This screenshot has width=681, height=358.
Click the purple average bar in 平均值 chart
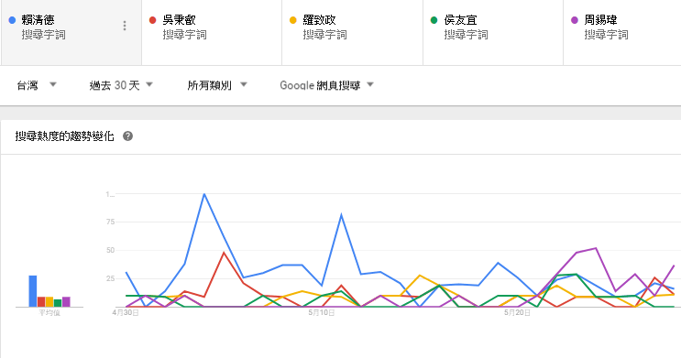(x=66, y=301)
